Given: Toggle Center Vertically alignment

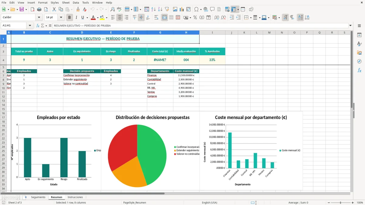Looking at the screenshot, I should (x=141, y=18).
